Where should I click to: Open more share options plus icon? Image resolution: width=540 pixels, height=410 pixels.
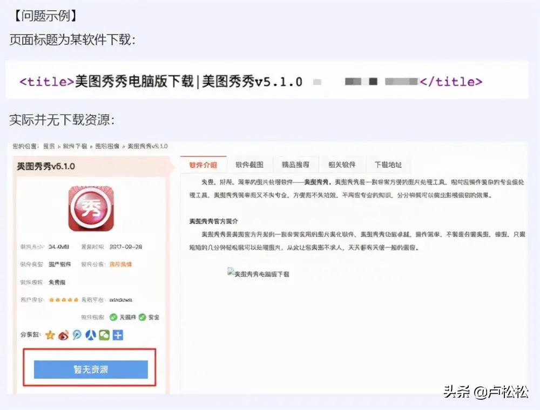tap(118, 334)
